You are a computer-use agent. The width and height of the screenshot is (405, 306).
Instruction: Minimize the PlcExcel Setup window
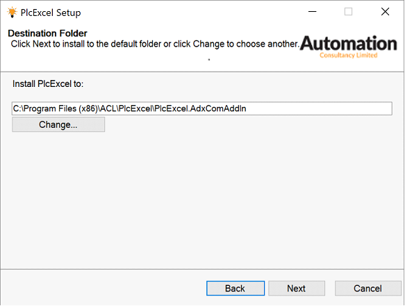coord(313,11)
